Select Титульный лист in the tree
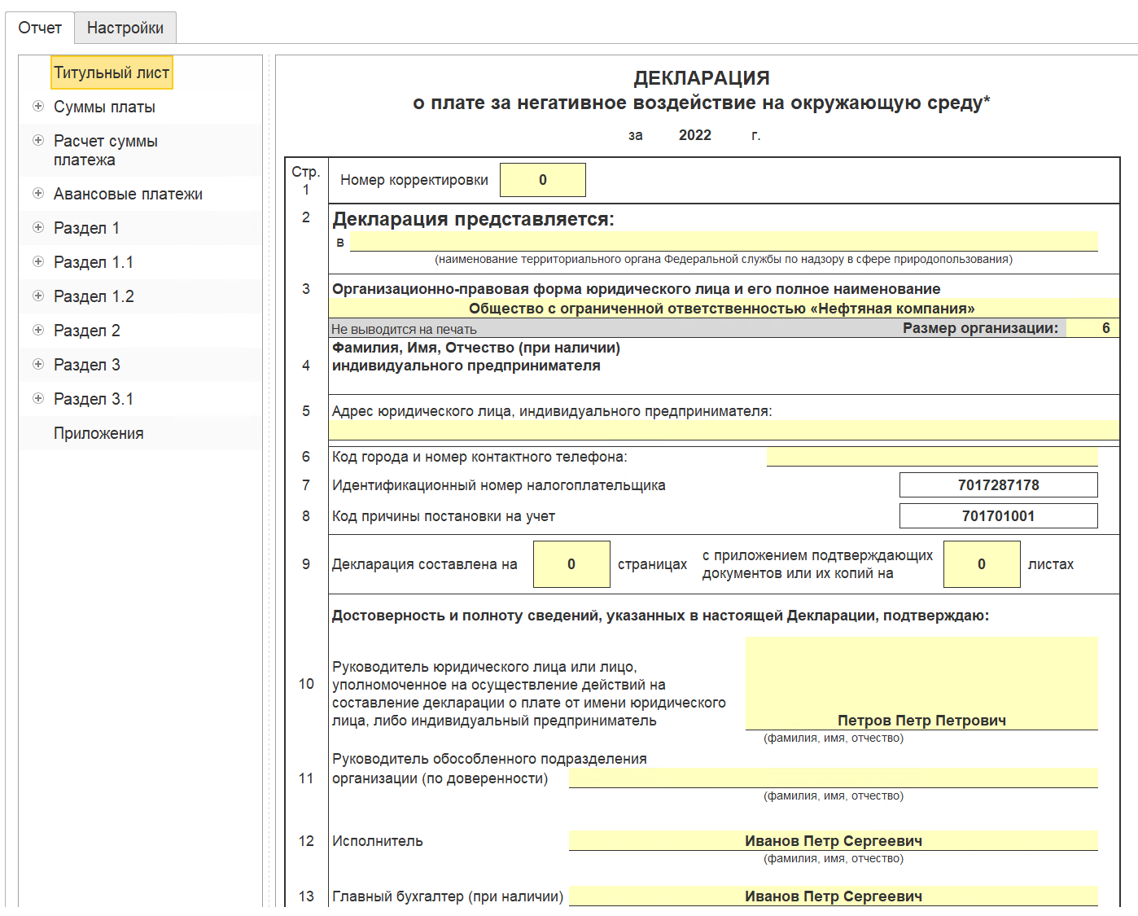Screen dimensions: 1138x916 coord(112,72)
